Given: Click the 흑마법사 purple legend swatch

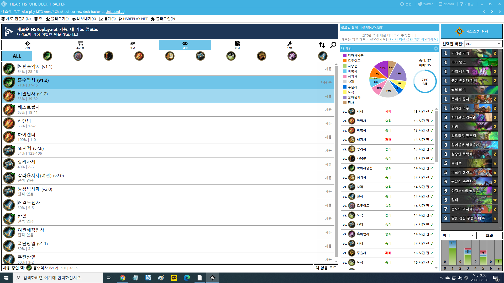Looking at the screenshot, I should pyautogui.click(x=345, y=97).
